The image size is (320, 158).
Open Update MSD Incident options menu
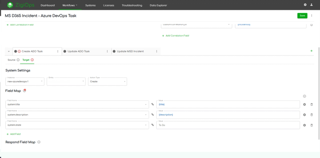[x=157, y=51]
